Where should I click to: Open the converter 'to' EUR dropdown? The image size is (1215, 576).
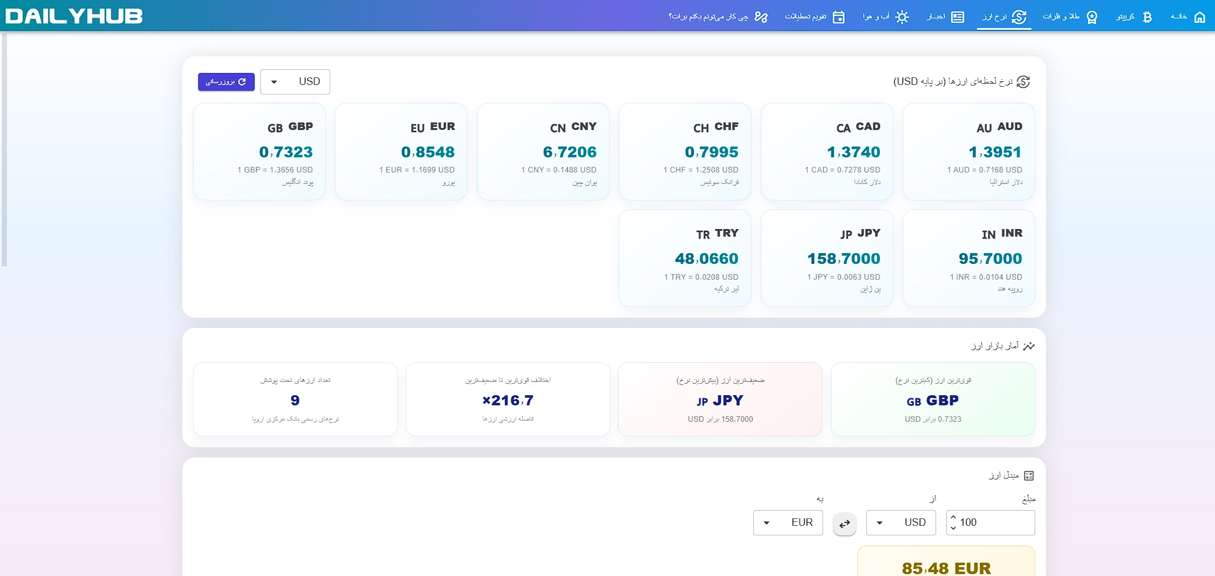[x=788, y=523]
